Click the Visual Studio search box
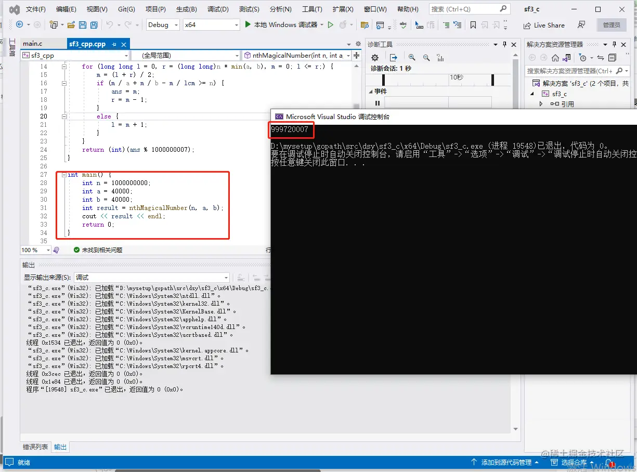Viewport: 637px width, 472px height. tap(469, 9)
